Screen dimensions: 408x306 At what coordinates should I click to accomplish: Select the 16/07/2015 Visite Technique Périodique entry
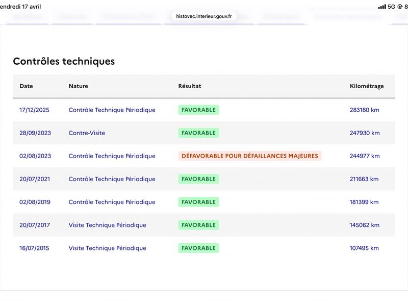[x=107, y=248]
